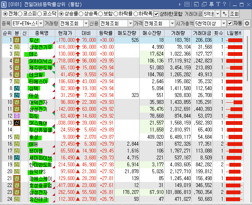
Task: Open the 가격 전체조회 dropdown
Action: [x=172, y=24]
